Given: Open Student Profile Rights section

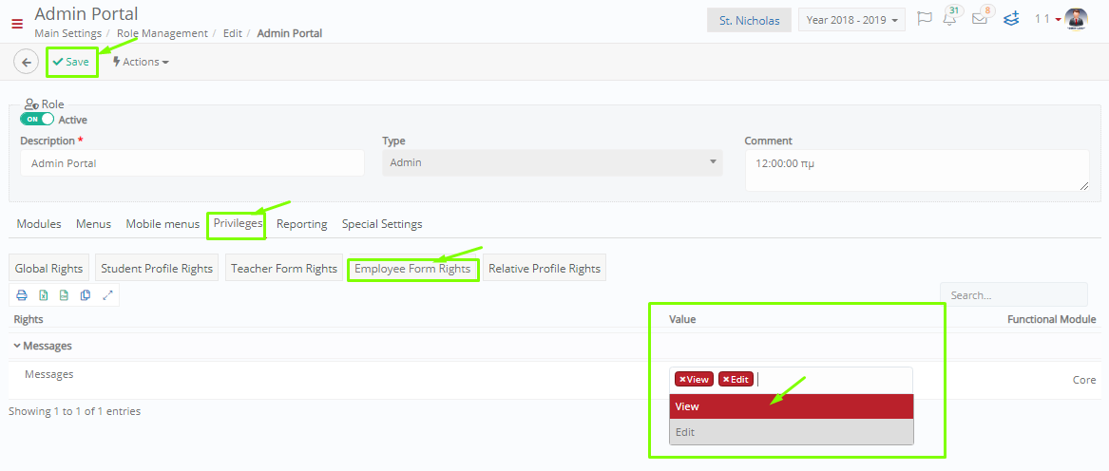Looking at the screenshot, I should point(157,269).
